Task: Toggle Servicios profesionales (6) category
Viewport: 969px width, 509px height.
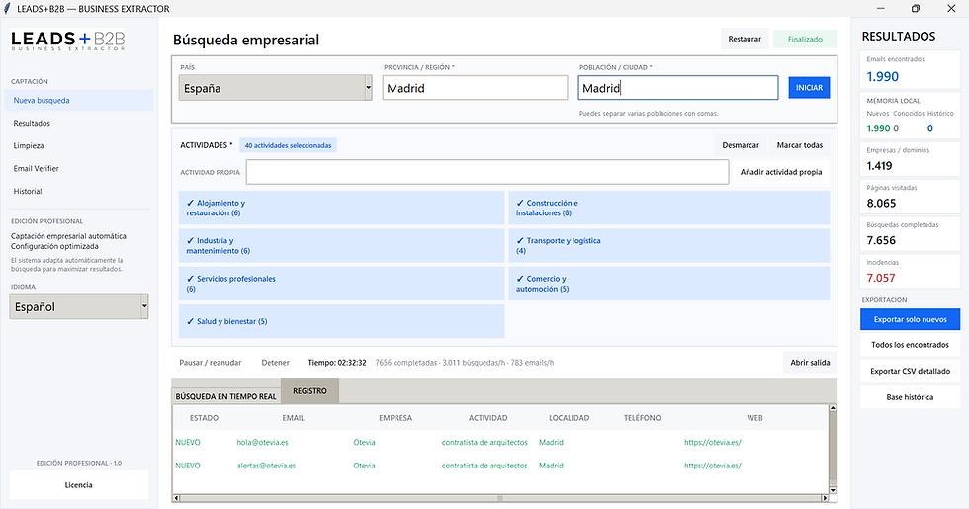Action: [x=342, y=284]
